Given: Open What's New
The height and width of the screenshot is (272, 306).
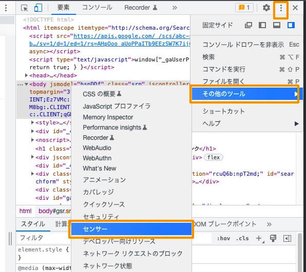Looking at the screenshot, I should click(x=131, y=169).
